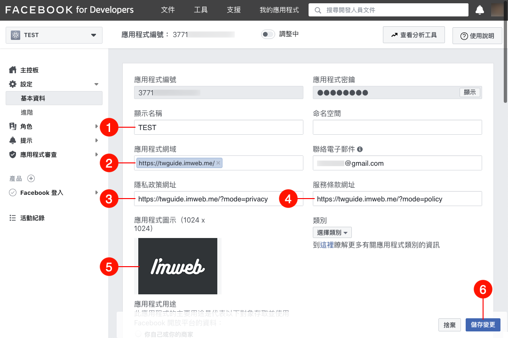
Task: Open the 文件 top menu
Action: (x=168, y=10)
